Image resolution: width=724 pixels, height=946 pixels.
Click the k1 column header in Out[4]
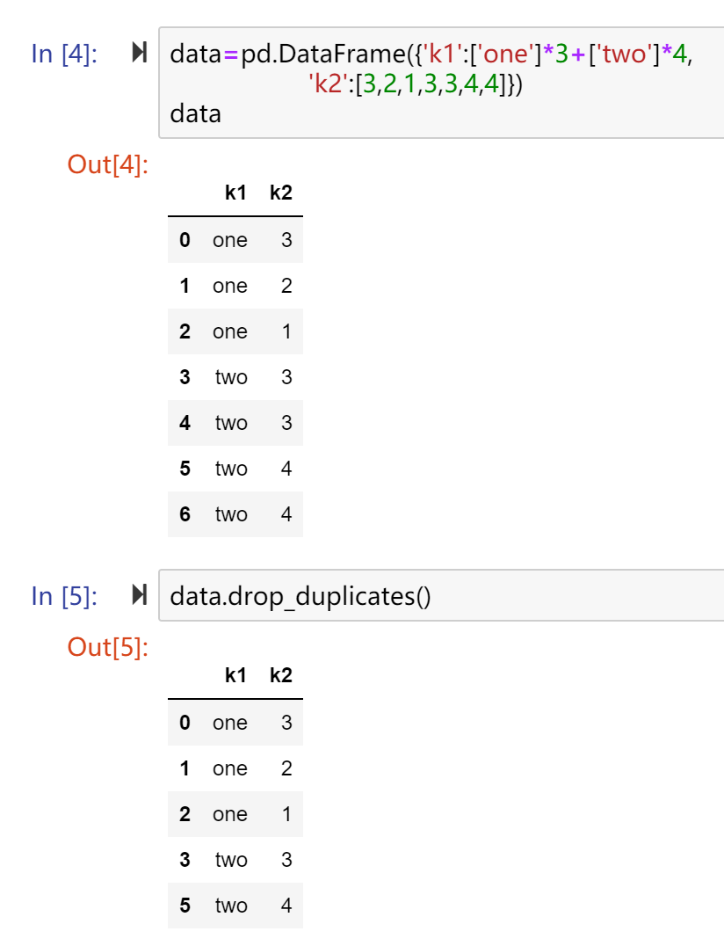click(235, 193)
